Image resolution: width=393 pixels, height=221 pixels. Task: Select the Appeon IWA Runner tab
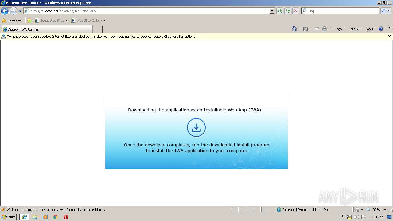47,29
